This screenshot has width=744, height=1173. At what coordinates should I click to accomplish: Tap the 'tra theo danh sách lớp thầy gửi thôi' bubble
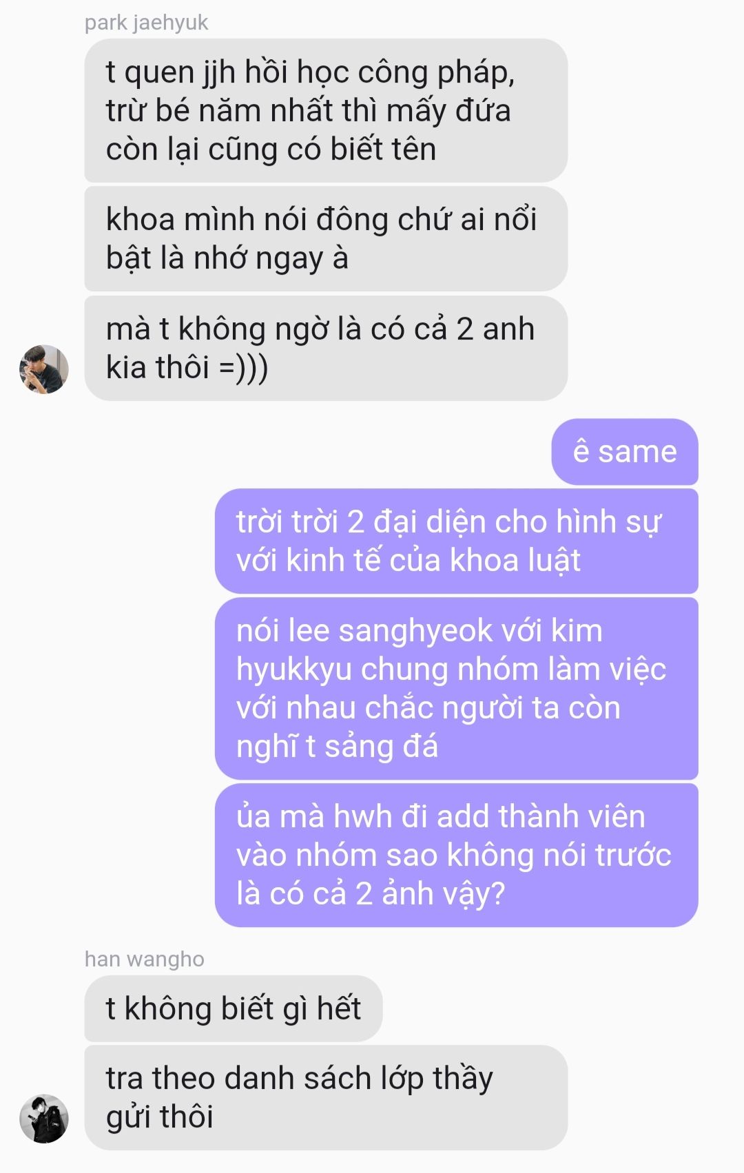[x=326, y=1097]
